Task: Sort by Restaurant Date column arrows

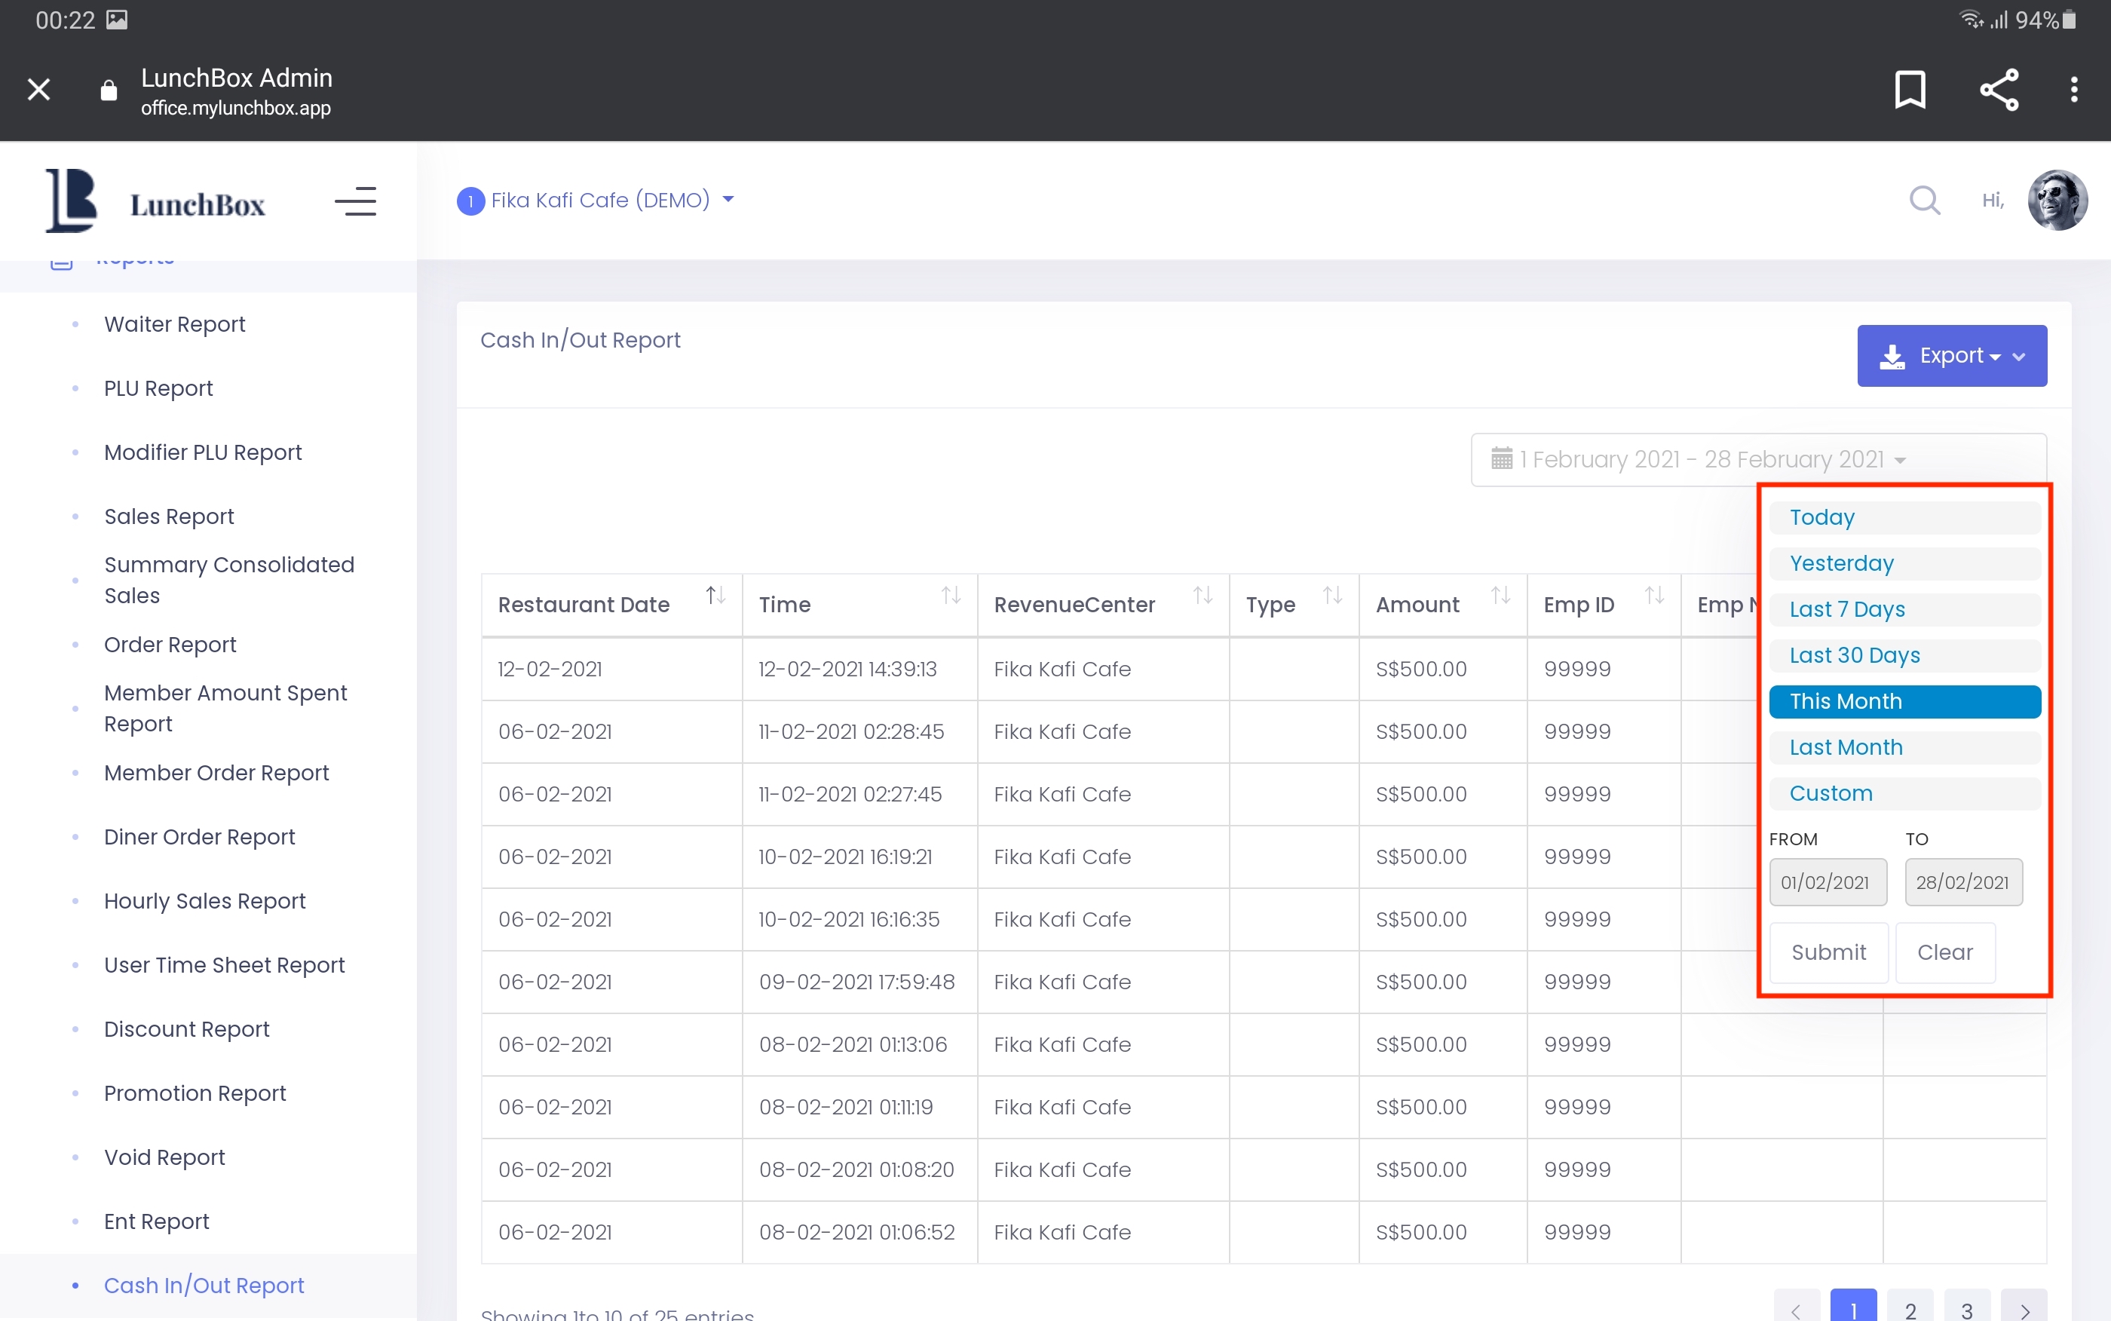Action: point(715,596)
